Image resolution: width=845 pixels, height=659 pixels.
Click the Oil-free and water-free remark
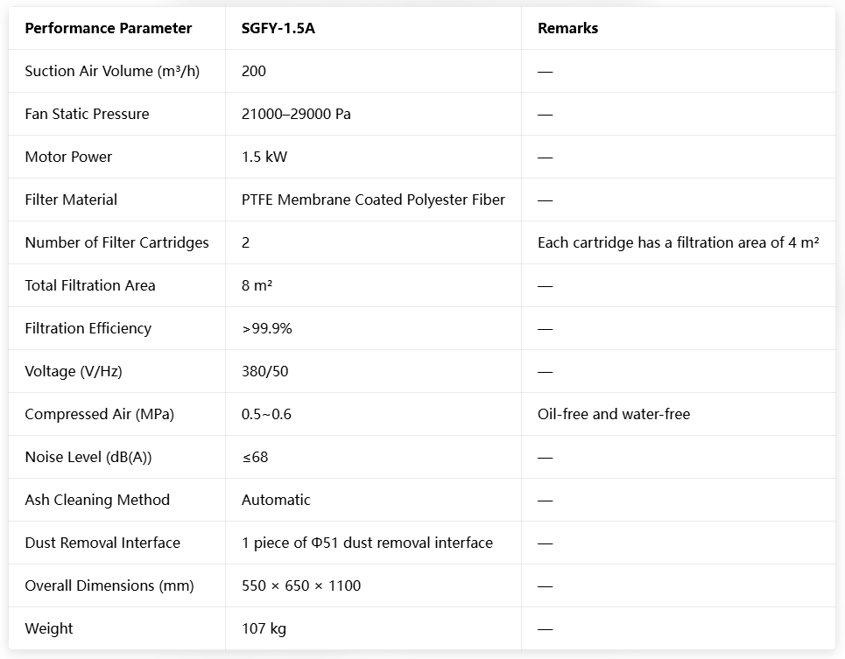pos(614,414)
